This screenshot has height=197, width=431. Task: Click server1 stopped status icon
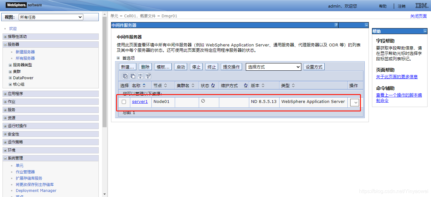[203, 101]
